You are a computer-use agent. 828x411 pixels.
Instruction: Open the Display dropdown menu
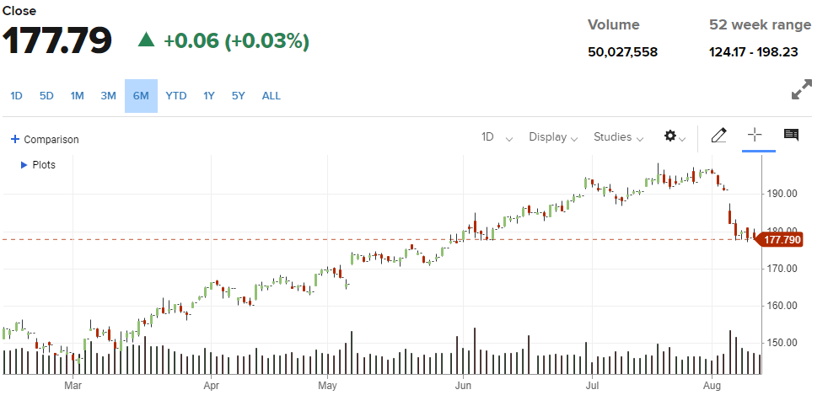click(553, 137)
